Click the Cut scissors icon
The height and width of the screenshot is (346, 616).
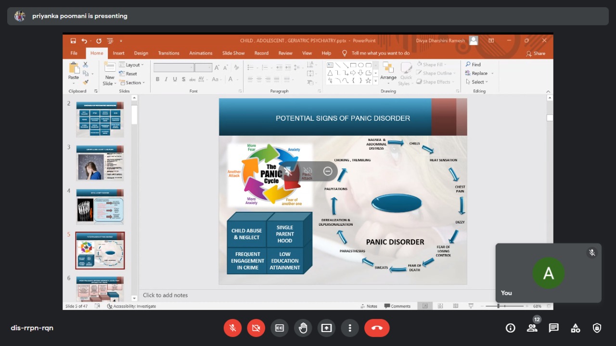tap(86, 64)
